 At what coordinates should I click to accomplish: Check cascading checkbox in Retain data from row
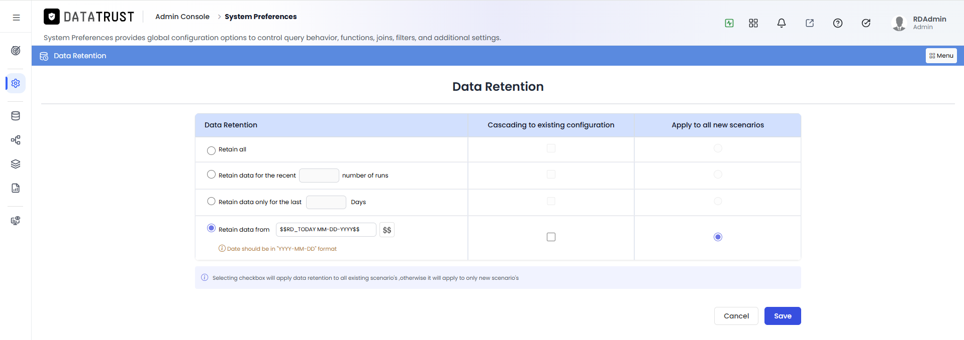point(551,237)
